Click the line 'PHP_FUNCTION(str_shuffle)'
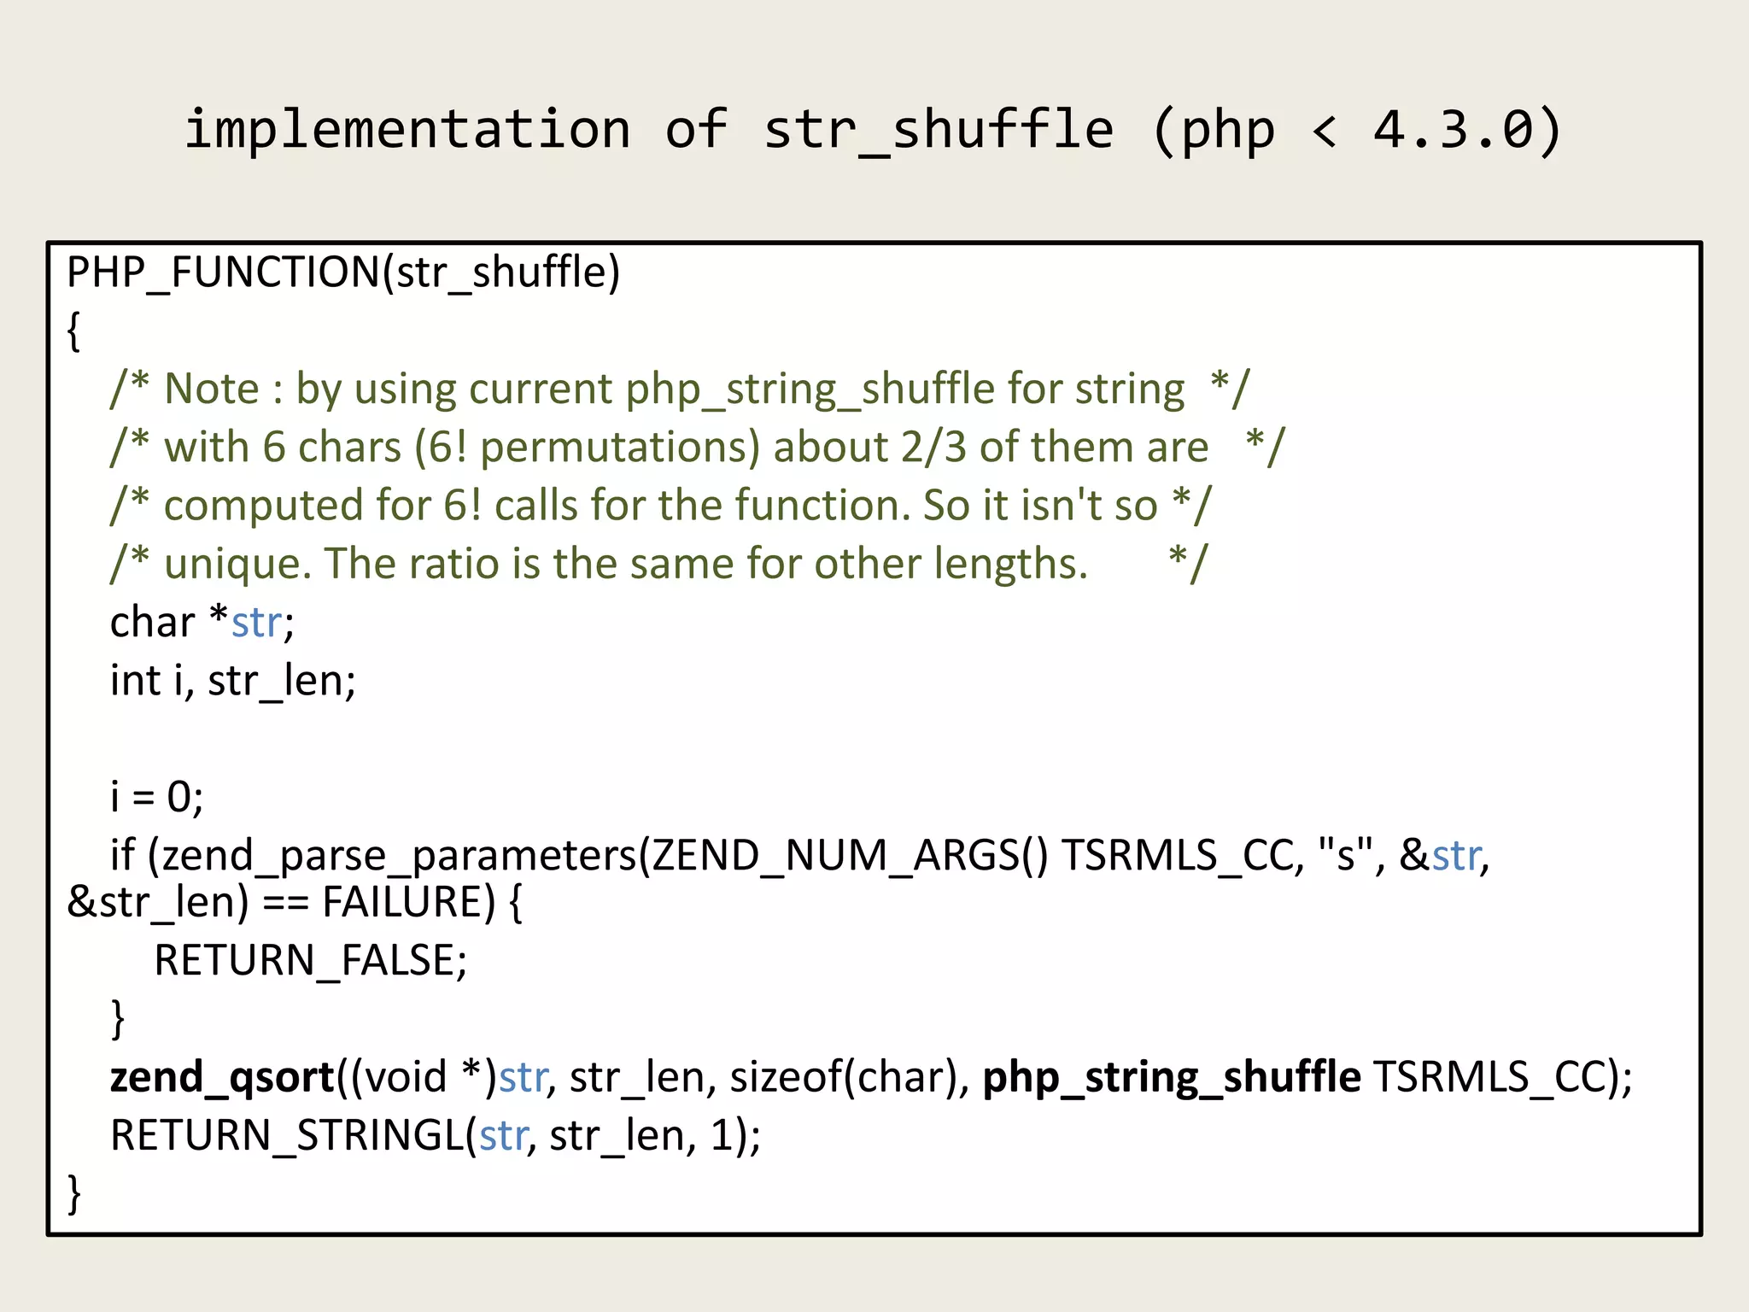Viewport: 1749px width, 1312px height. click(343, 273)
